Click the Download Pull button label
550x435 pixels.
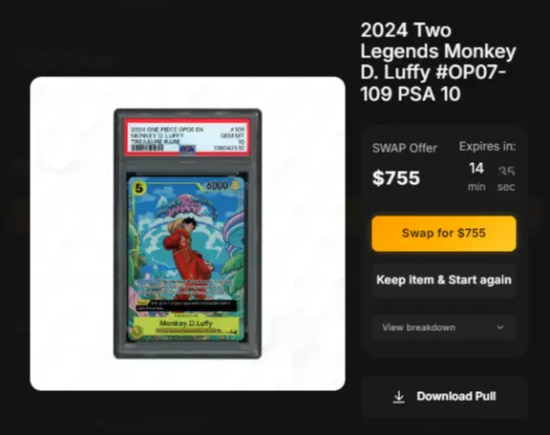456,397
